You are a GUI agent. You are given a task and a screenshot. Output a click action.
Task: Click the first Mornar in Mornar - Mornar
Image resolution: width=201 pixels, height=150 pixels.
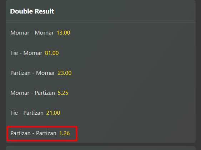pos(20,33)
